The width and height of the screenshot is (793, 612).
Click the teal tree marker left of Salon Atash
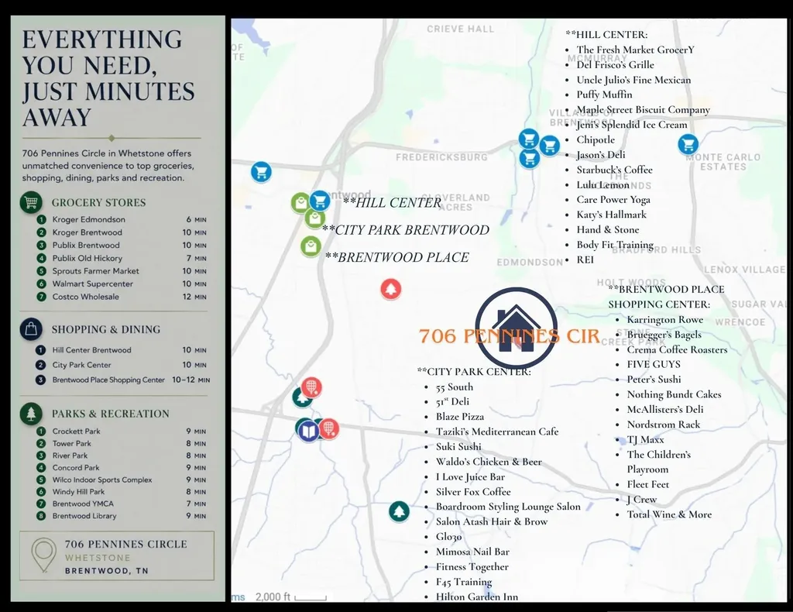399,511
